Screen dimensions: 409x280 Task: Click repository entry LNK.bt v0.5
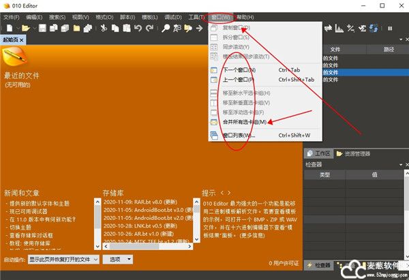(140, 225)
